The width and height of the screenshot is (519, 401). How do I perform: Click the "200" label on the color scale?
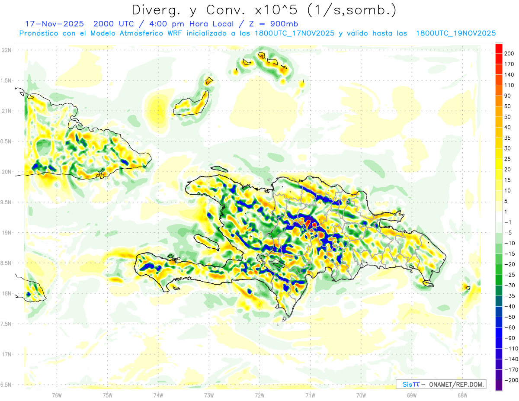pos(509,54)
